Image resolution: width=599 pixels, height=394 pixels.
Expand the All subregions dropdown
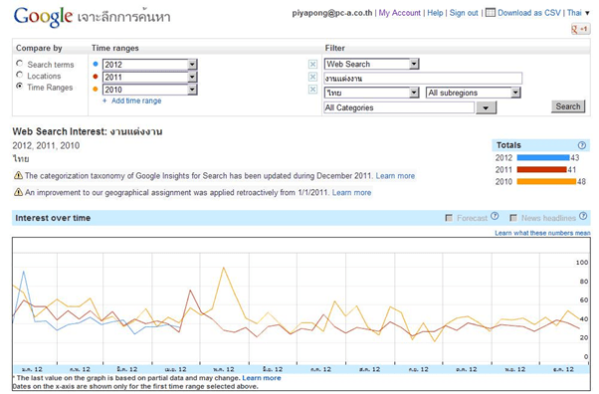(474, 93)
